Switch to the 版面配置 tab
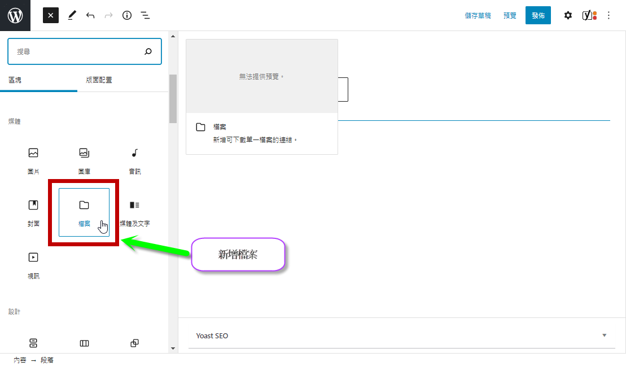Screen dimensions: 626x366 coord(99,80)
